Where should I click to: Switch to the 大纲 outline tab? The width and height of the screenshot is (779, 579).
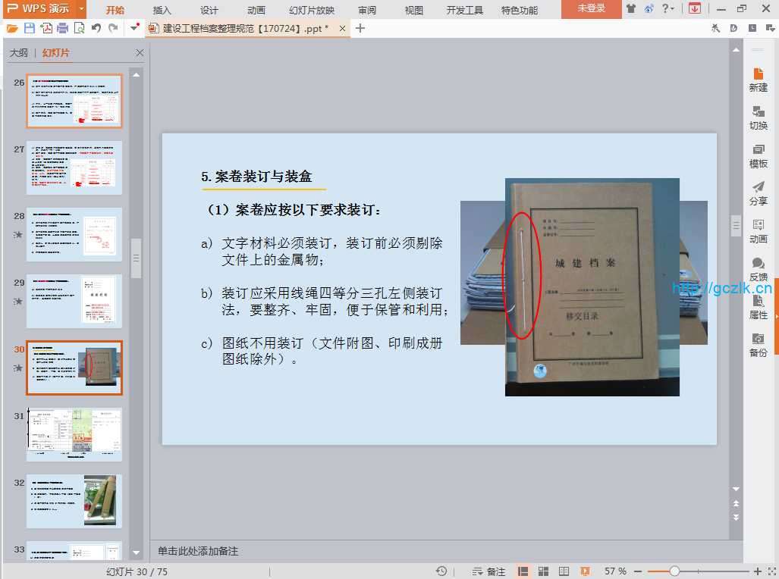pos(19,53)
